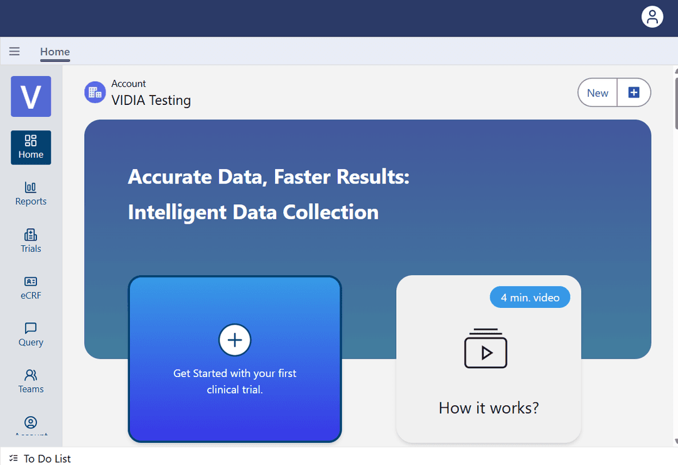Get started with your first clinical trial

(x=234, y=359)
